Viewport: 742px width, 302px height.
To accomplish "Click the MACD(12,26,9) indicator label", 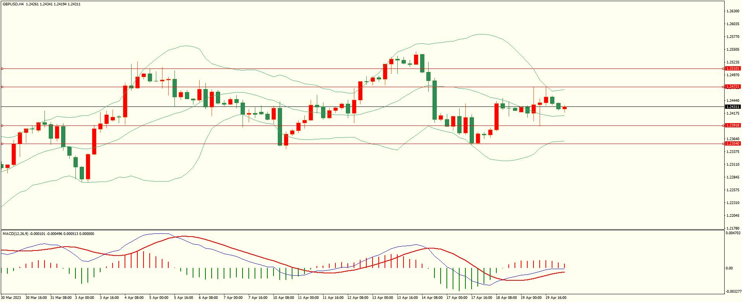I will [x=15, y=234].
